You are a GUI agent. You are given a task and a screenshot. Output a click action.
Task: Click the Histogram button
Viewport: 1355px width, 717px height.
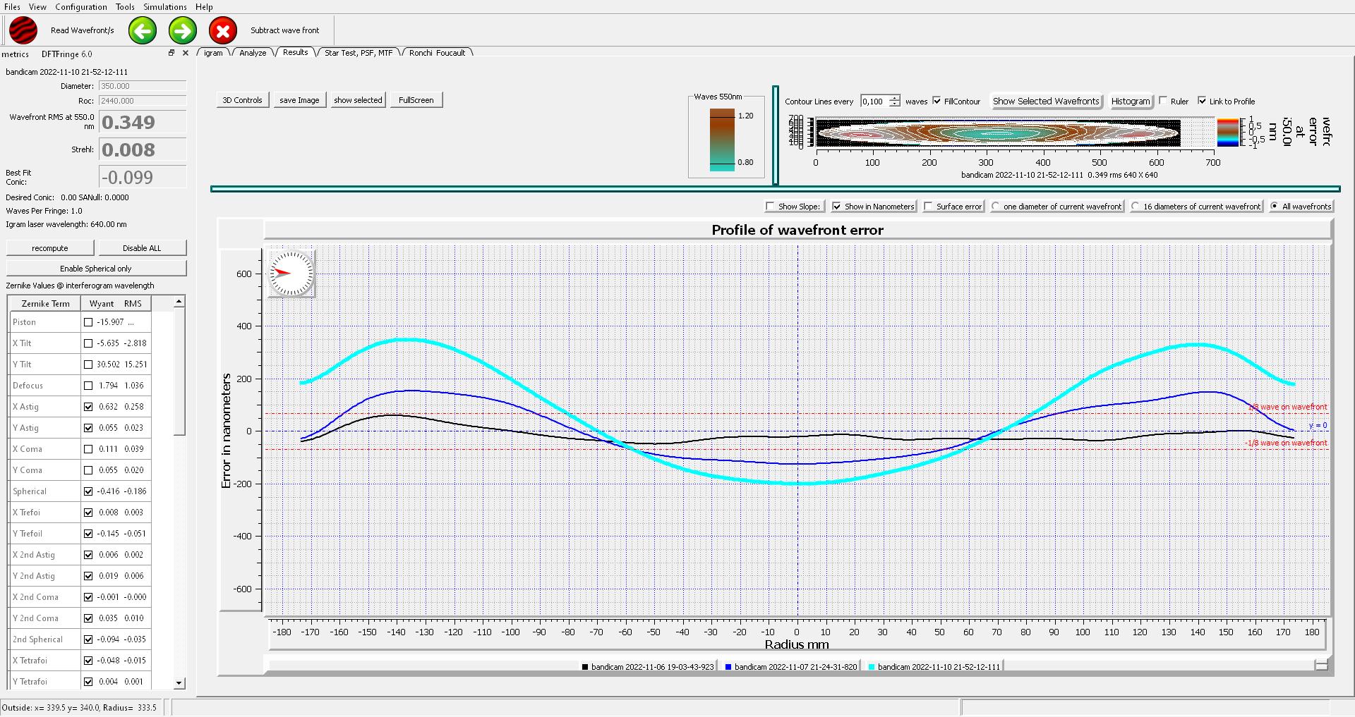[x=1130, y=101]
